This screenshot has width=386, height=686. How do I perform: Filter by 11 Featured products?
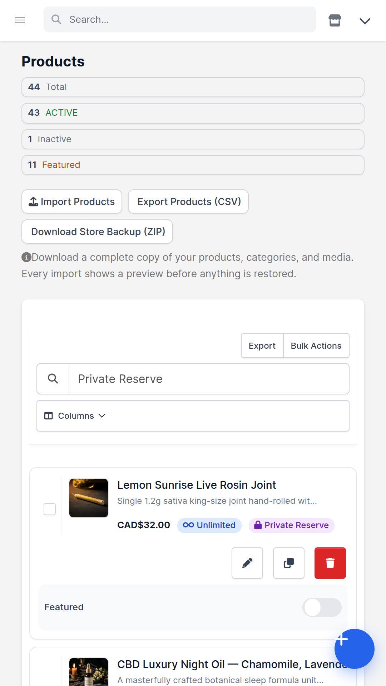tap(193, 165)
